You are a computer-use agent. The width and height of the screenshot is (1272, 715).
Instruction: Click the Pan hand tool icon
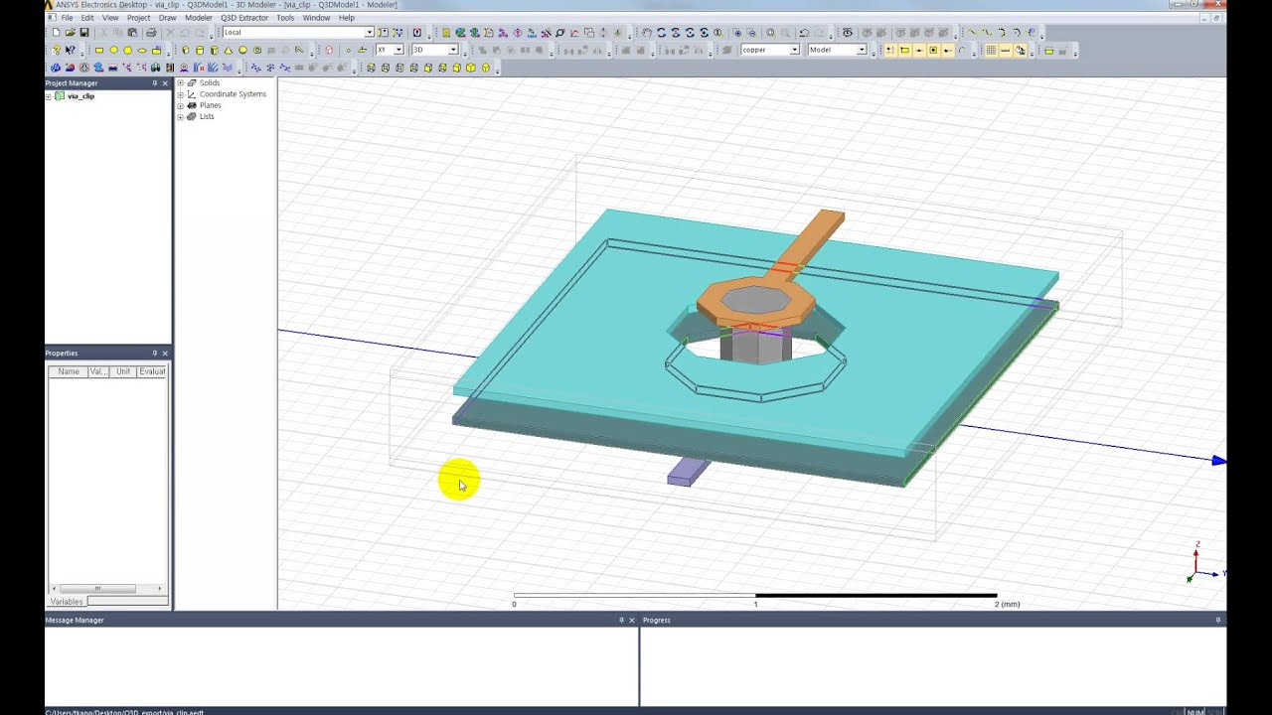coord(647,32)
